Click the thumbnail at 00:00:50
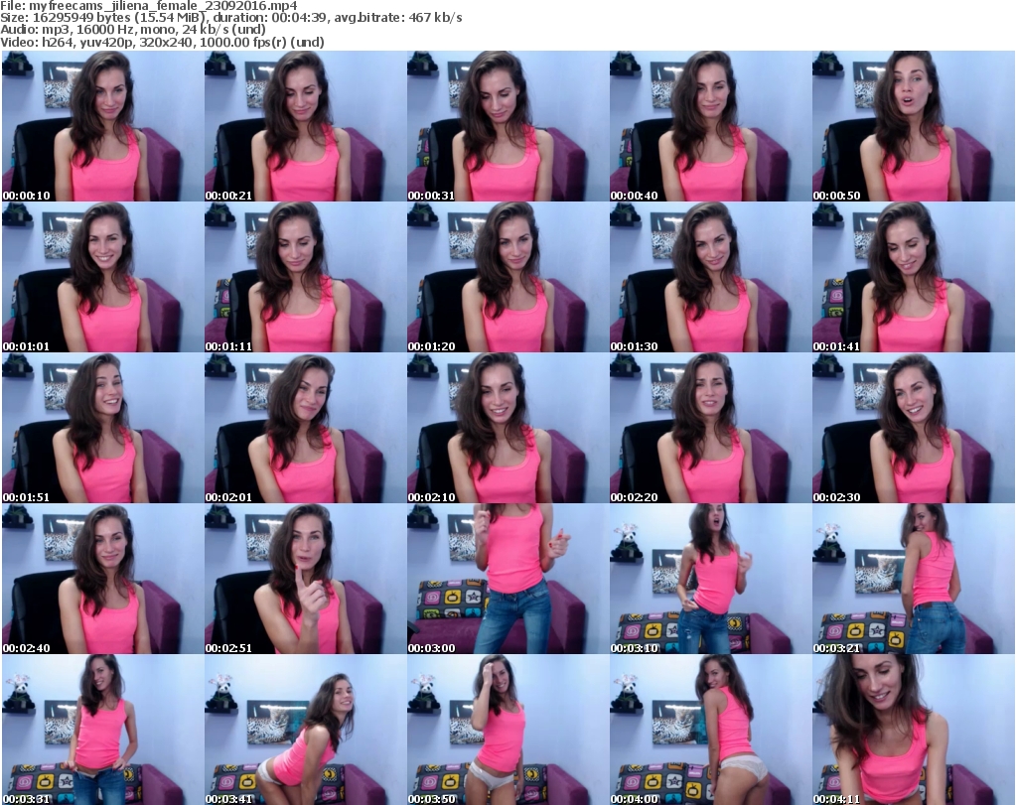The height and width of the screenshot is (805, 1017). click(x=914, y=126)
